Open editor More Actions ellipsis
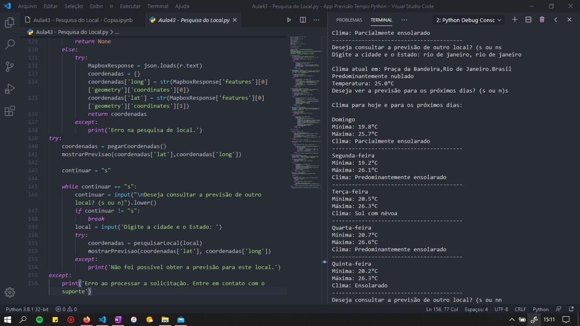 (x=316, y=20)
